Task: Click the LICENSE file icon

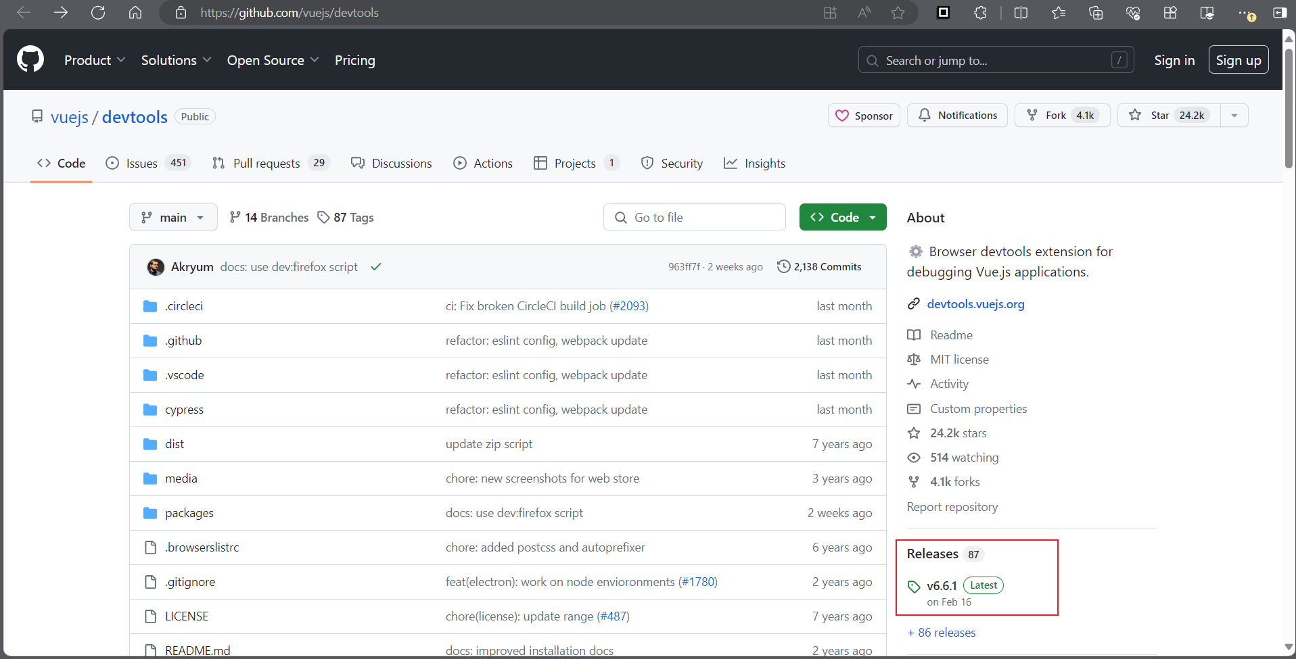Action: pyautogui.click(x=150, y=616)
